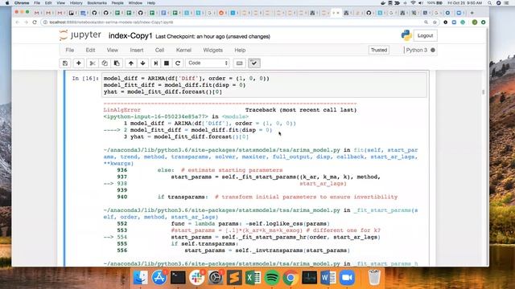Cut selected cells with the scissors icon
515x289 pixels.
(93, 63)
